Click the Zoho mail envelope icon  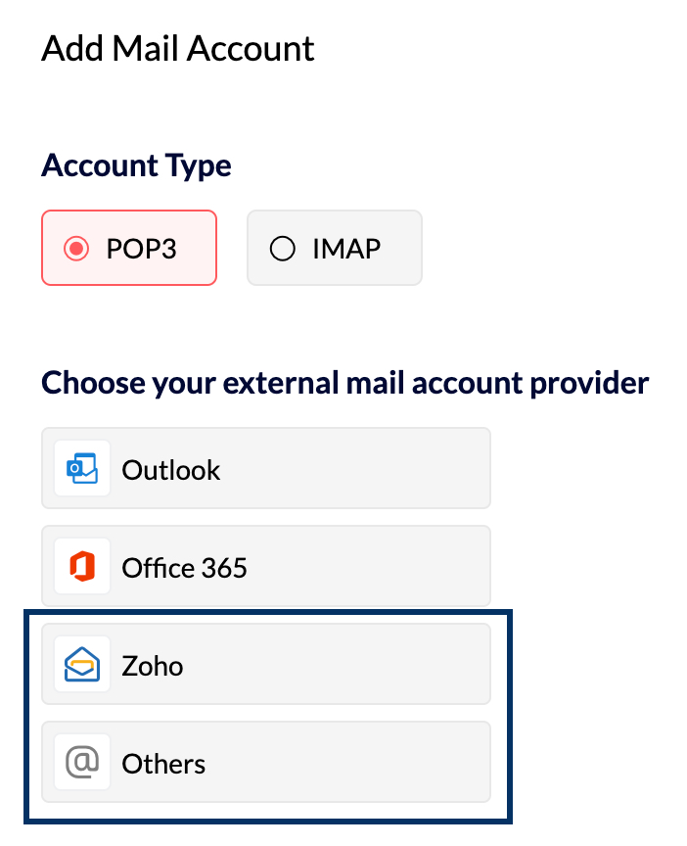click(82, 664)
